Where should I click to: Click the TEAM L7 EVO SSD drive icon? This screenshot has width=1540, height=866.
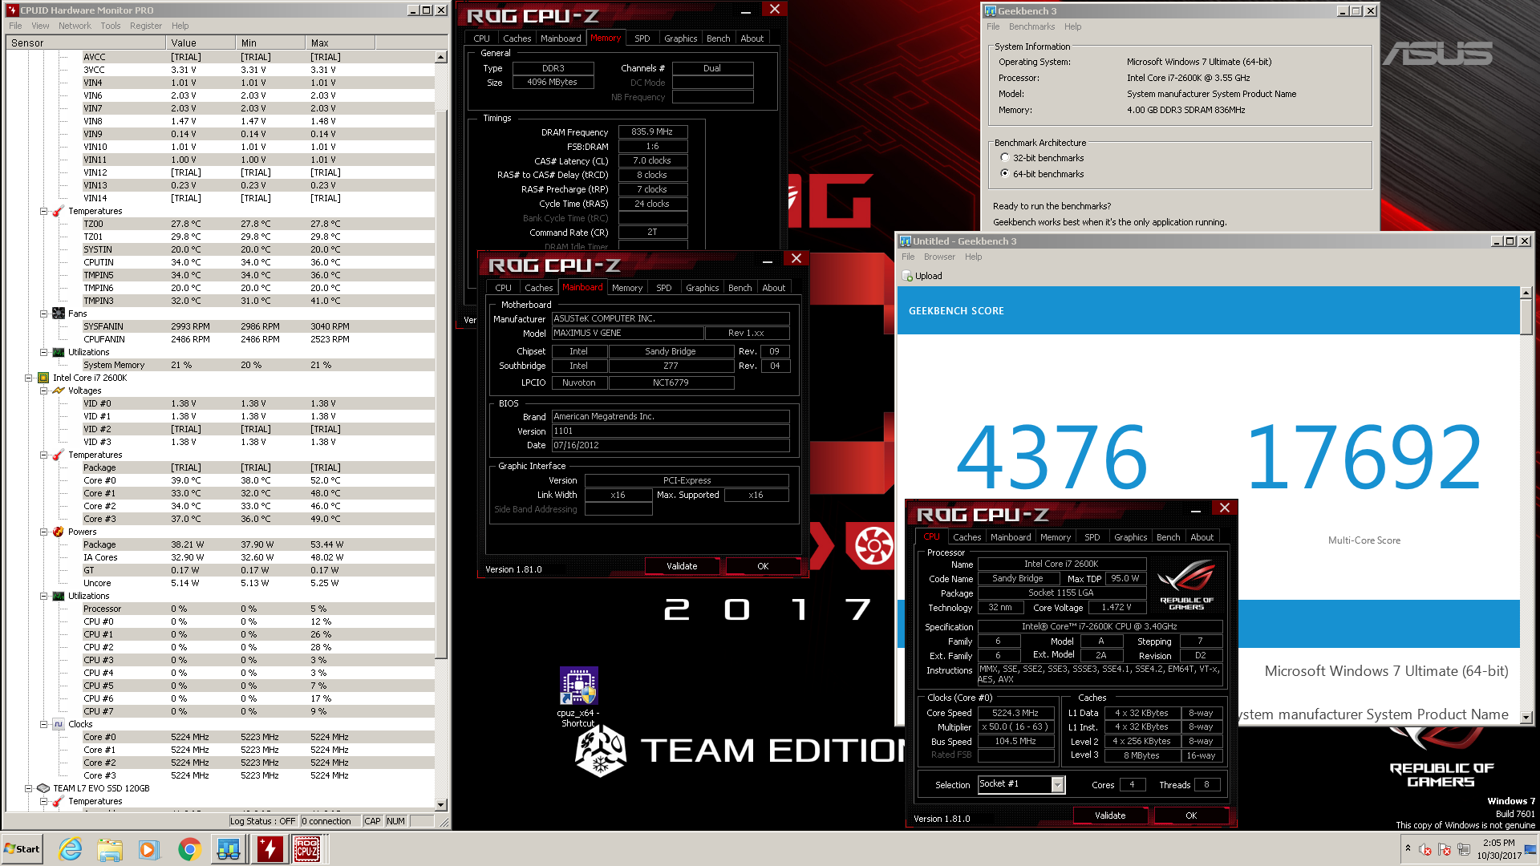(43, 788)
